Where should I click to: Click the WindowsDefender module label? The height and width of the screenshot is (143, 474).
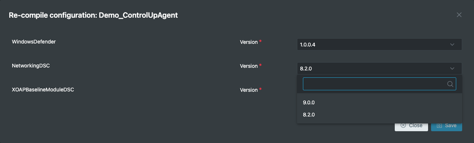34,42
